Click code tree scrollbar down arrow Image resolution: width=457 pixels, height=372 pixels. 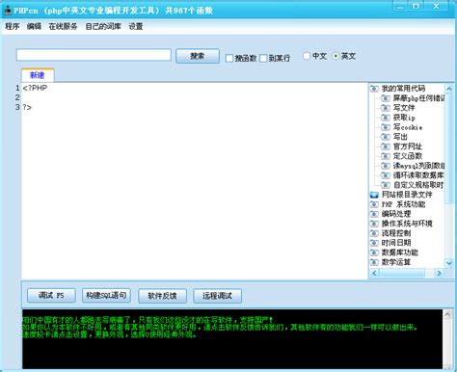(449, 263)
